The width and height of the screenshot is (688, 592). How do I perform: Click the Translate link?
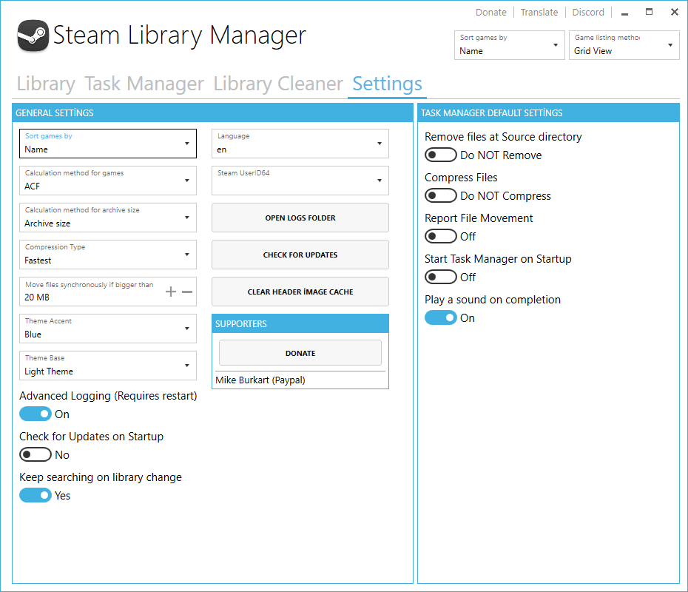click(x=539, y=13)
